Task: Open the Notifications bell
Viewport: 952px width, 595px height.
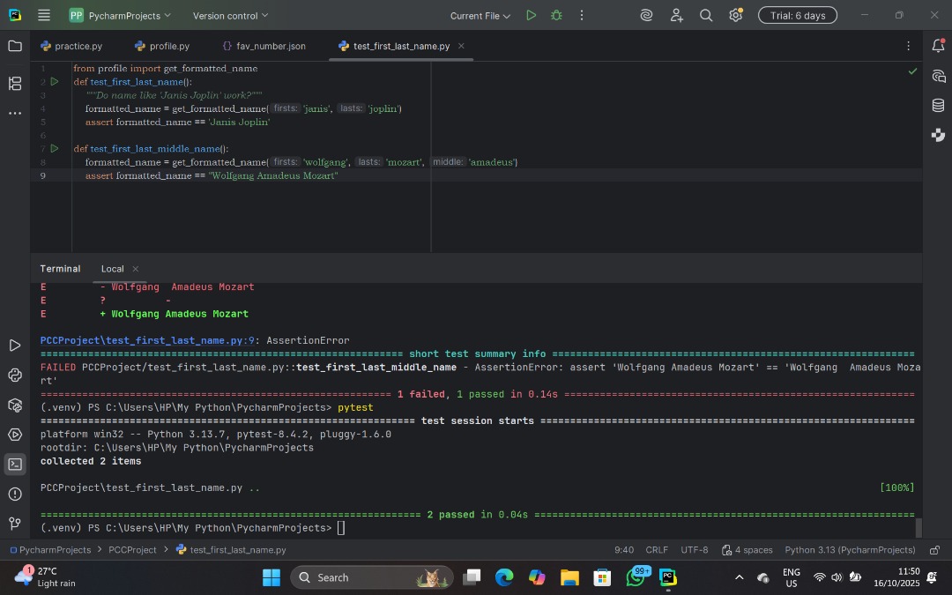Action: point(938,46)
